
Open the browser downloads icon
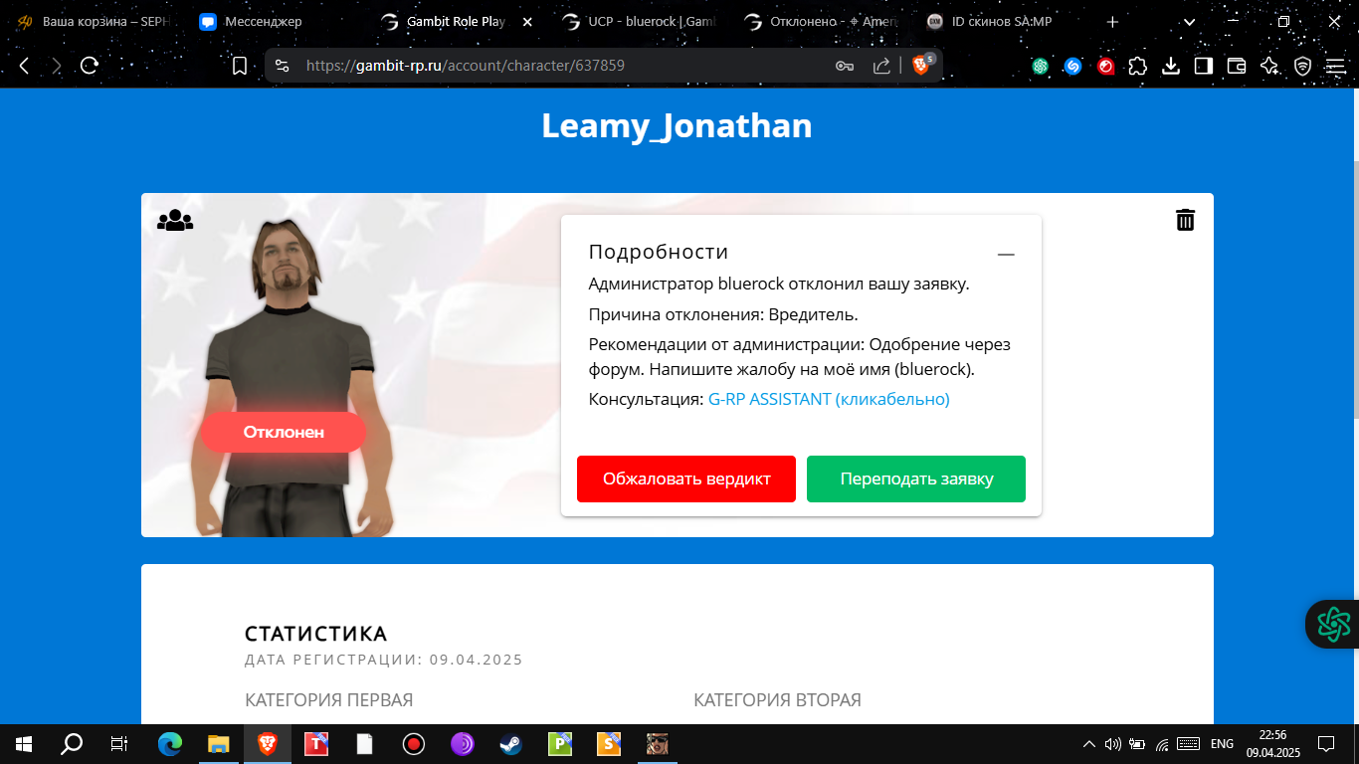pyautogui.click(x=1171, y=66)
